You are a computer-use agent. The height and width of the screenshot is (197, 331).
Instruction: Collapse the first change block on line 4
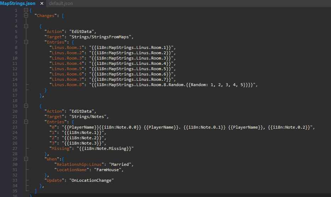(26, 26)
